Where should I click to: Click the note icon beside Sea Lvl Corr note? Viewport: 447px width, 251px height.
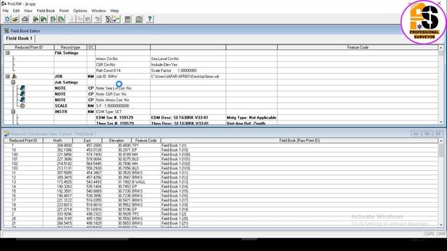pyautogui.click(x=22, y=88)
